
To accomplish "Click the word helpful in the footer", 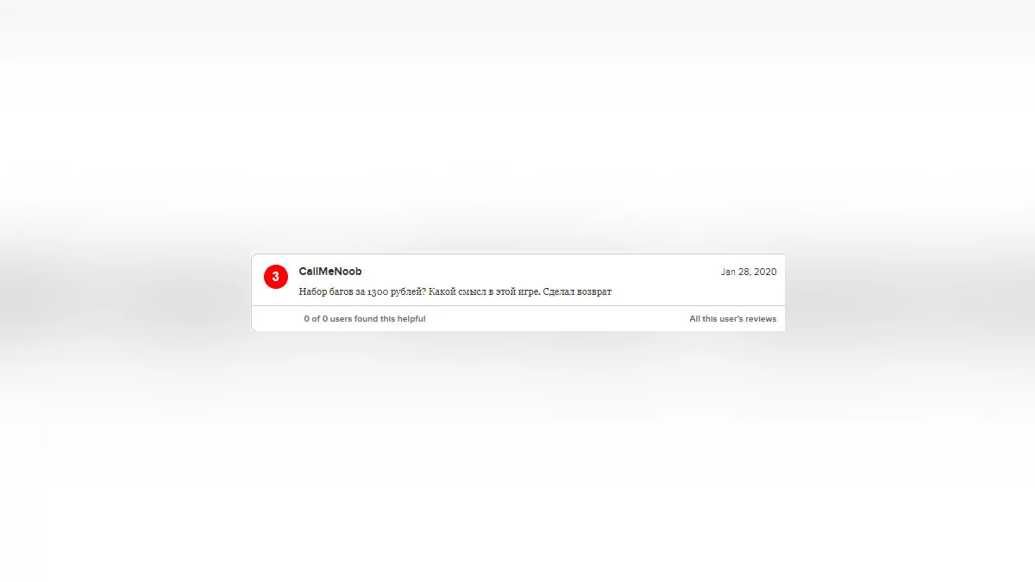I will click(x=410, y=319).
